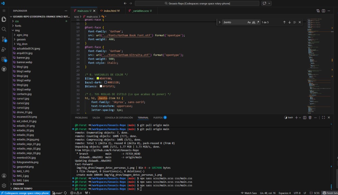Go to previous find match

(x=284, y=22)
